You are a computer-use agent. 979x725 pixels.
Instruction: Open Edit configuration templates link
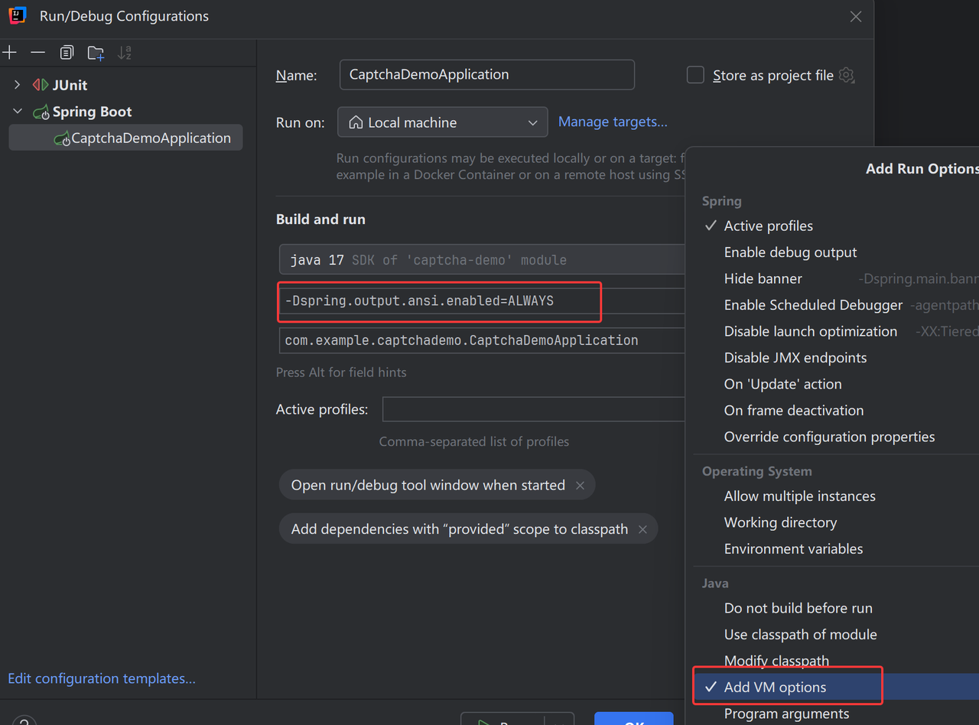click(102, 678)
